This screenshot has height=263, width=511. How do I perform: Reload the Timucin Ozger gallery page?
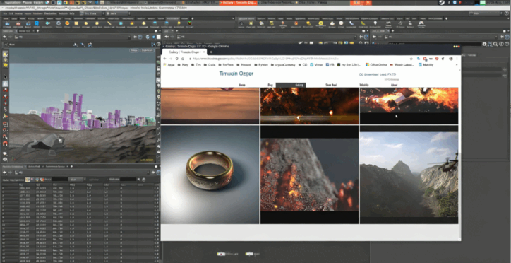[177, 59]
